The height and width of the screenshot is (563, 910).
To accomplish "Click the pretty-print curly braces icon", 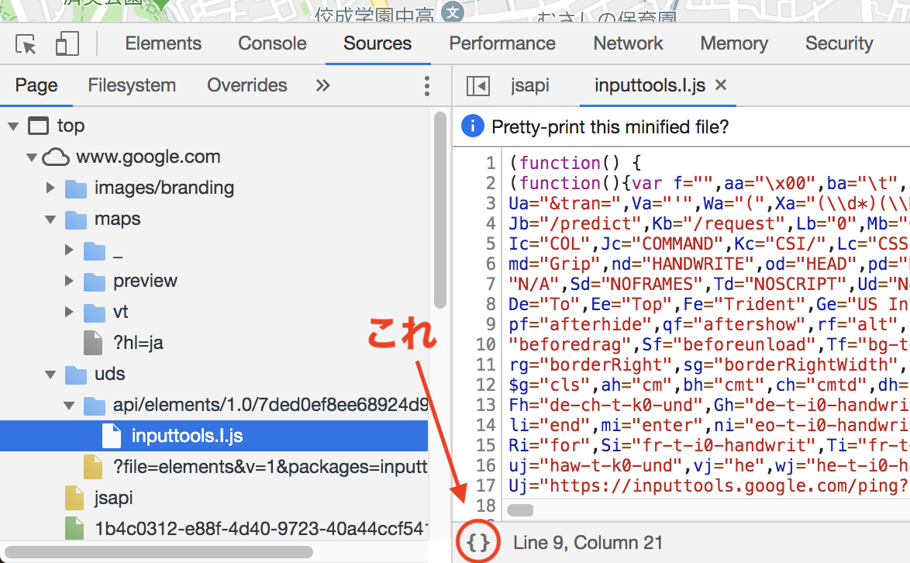I will [x=480, y=542].
